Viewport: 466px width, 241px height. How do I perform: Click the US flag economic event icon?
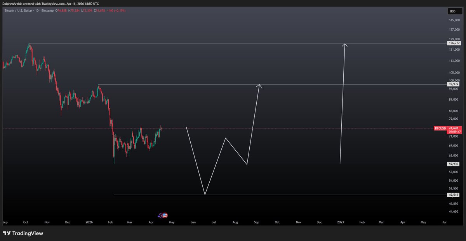click(x=165, y=215)
